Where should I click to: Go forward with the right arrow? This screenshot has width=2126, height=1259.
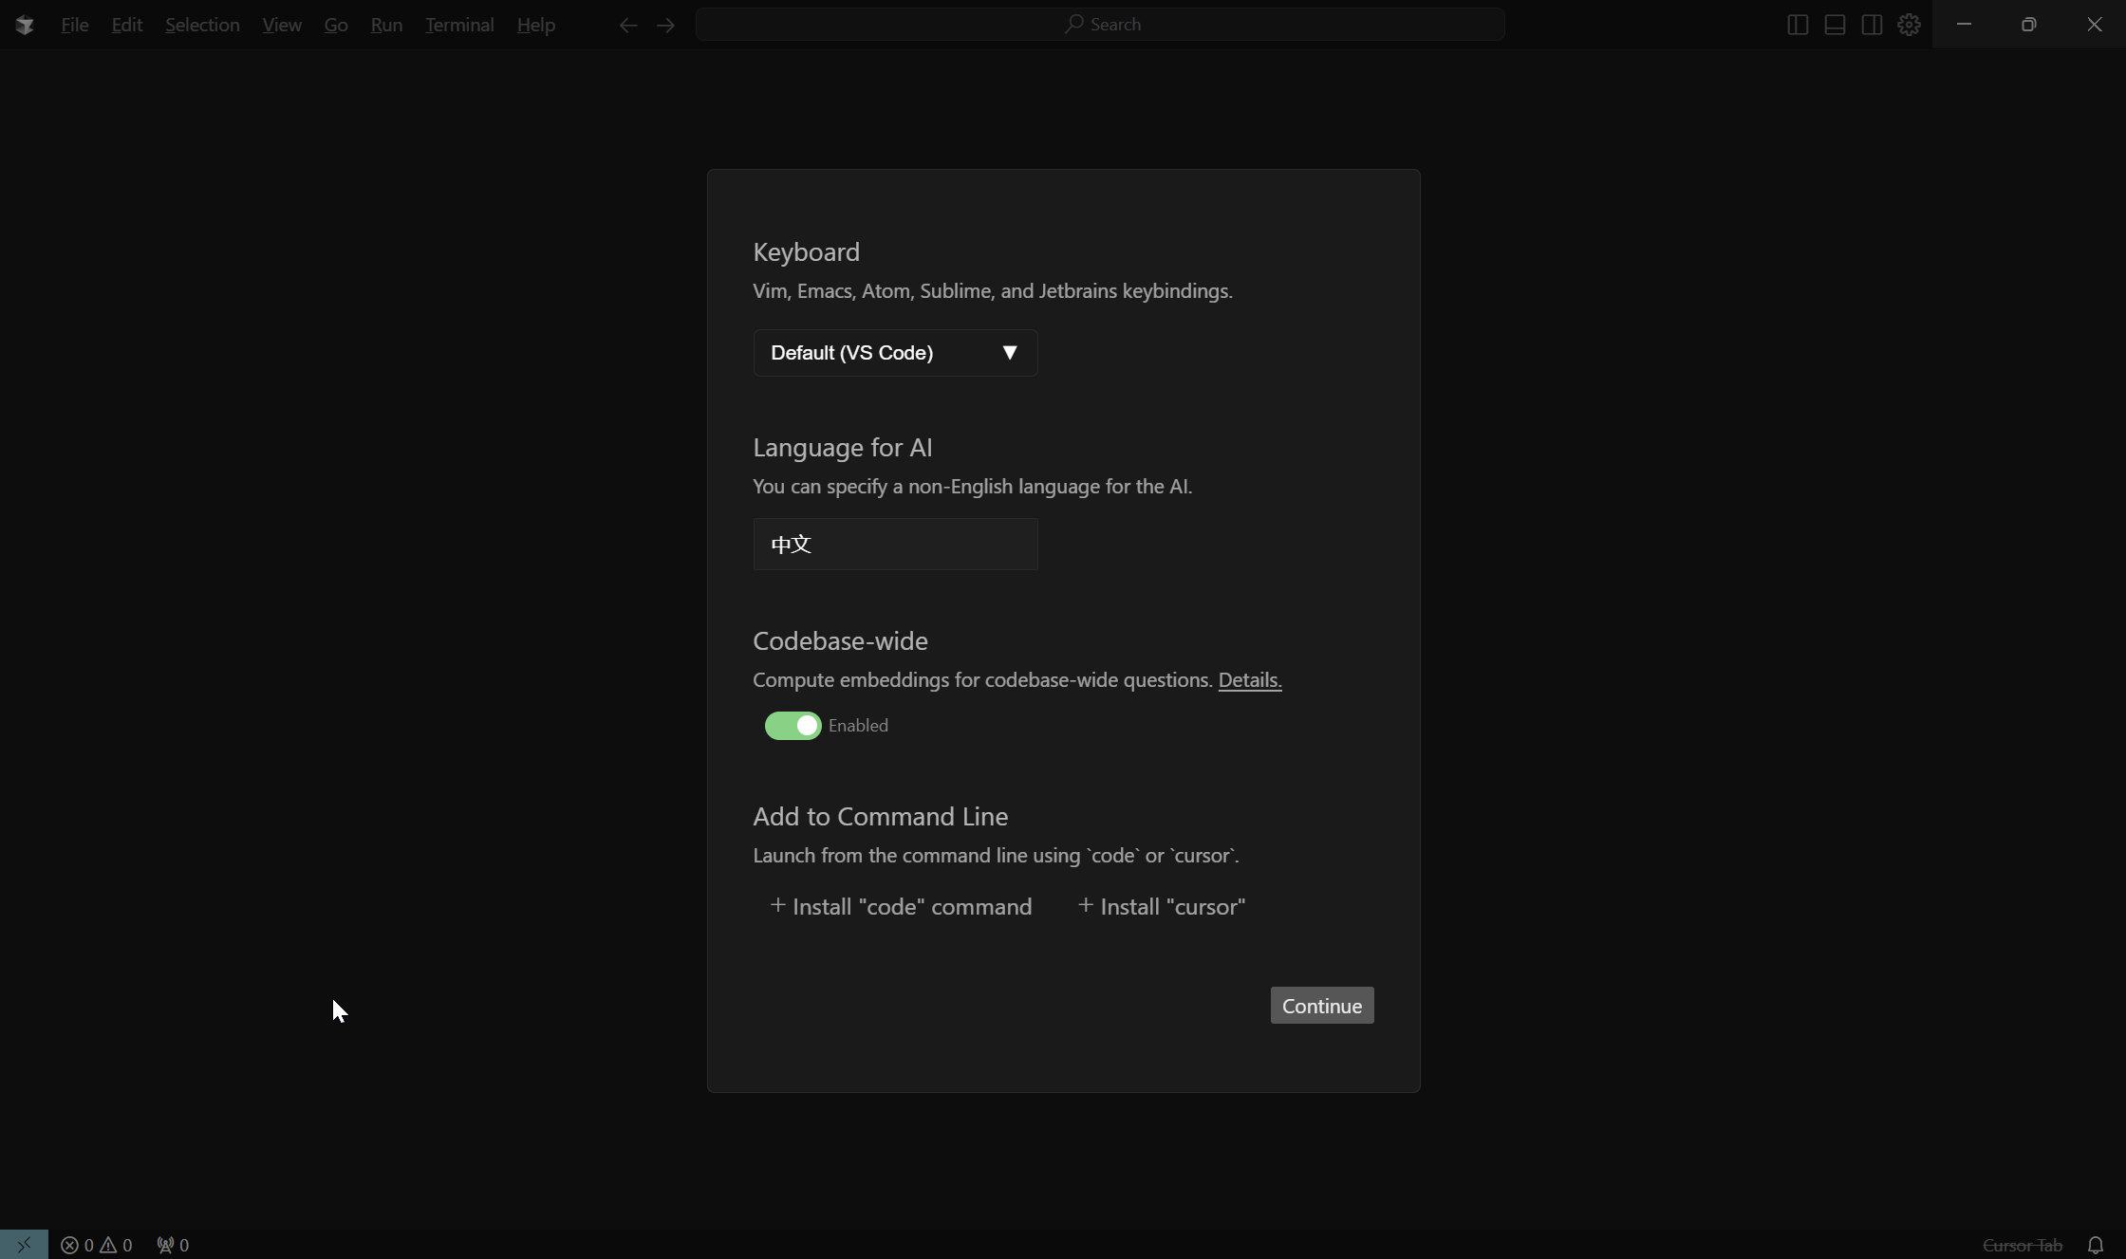[665, 25]
